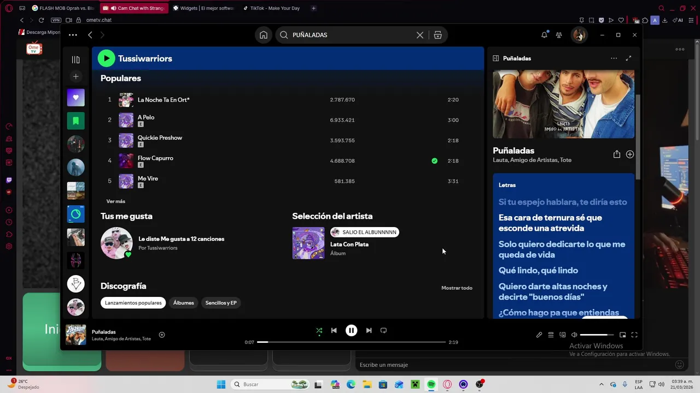This screenshot has width=700, height=393.
Task: Open File Explorer from taskbar
Action: pyautogui.click(x=367, y=385)
